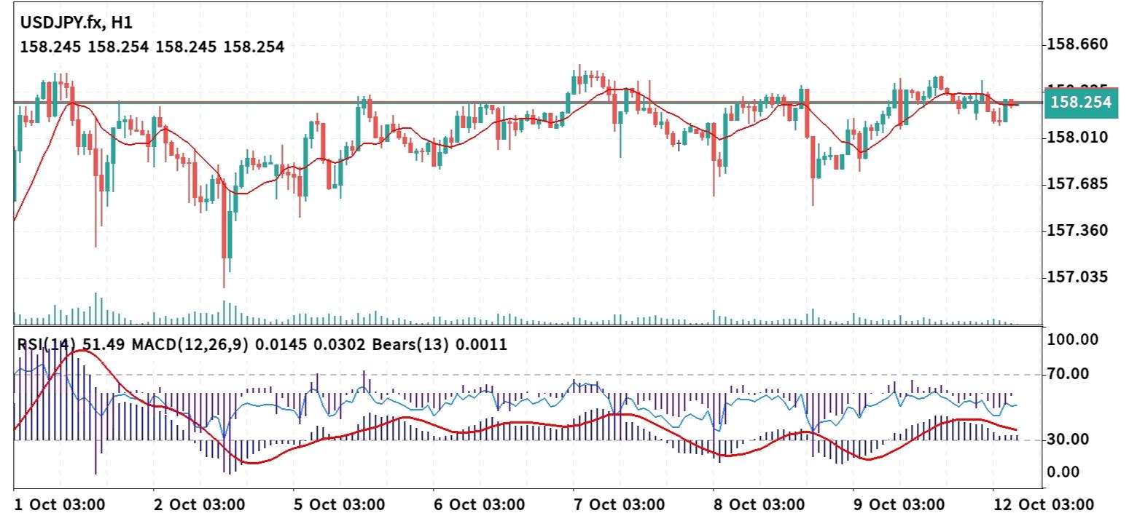The image size is (1129, 524).
Task: Click the 100.00 oscillator scale label
Action: click(1072, 340)
